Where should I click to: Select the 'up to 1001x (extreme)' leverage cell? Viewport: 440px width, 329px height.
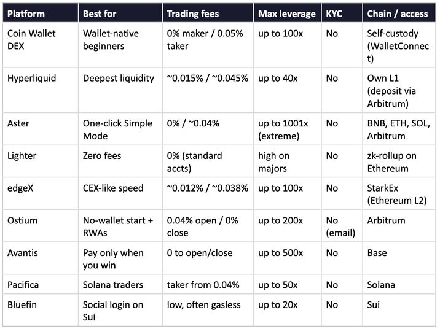pos(288,129)
